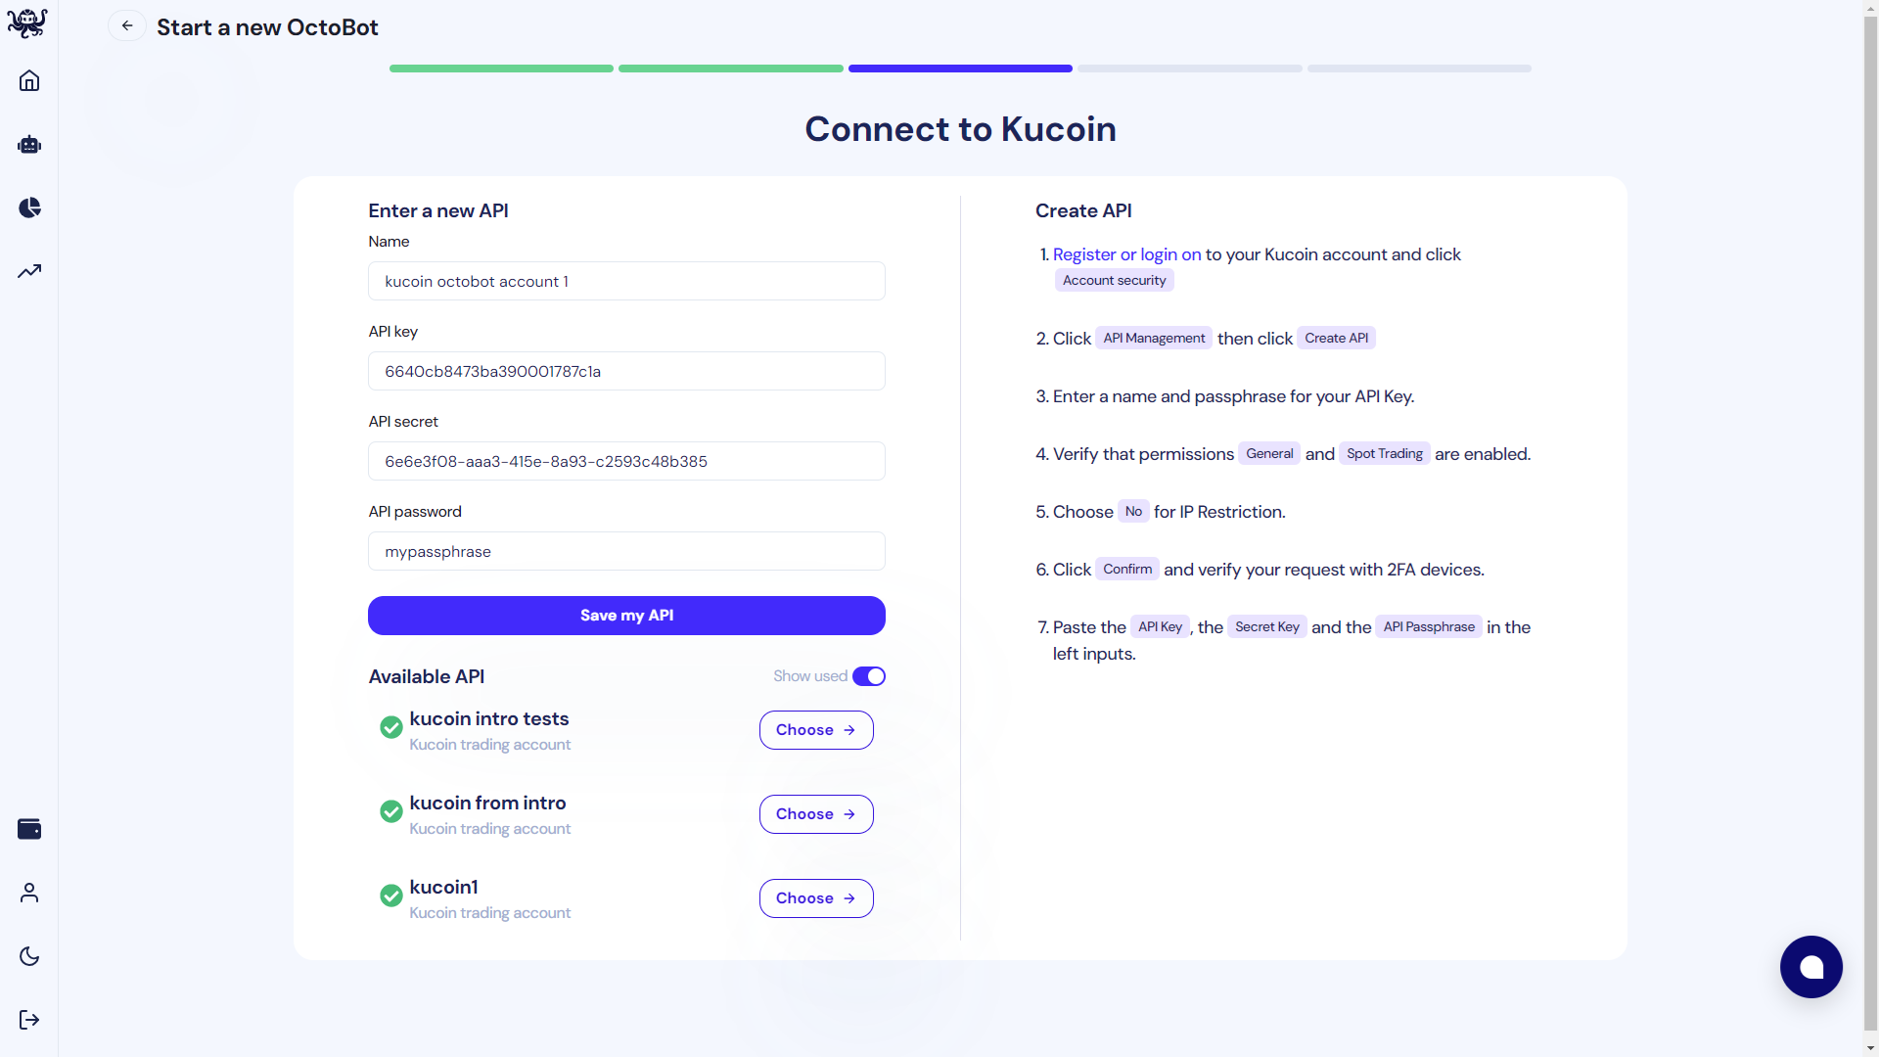Viewport: 1879px width, 1057px height.
Task: Click the green check beside kucoin1
Action: click(391, 896)
